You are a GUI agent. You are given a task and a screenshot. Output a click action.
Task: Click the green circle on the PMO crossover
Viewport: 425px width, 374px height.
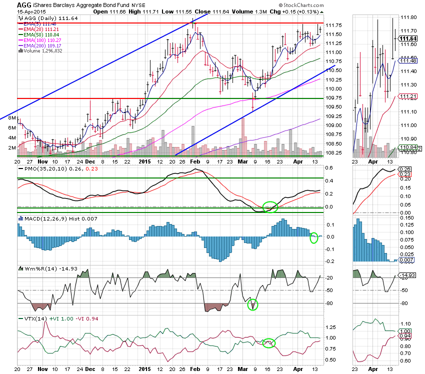[x=270, y=206]
